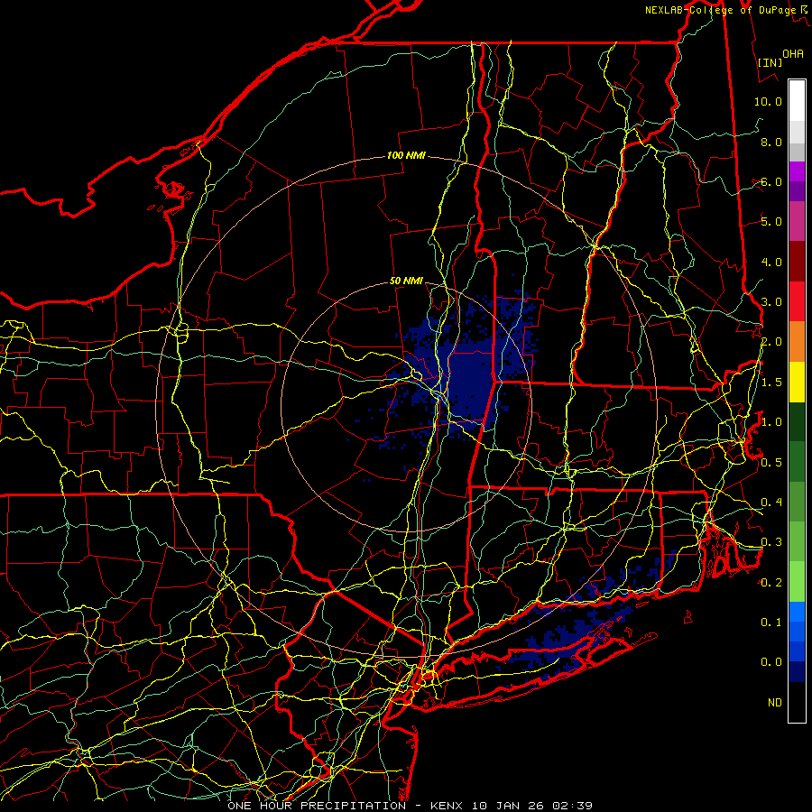Select the 0.4 legend value
This screenshot has width=812, height=812.
(x=771, y=502)
